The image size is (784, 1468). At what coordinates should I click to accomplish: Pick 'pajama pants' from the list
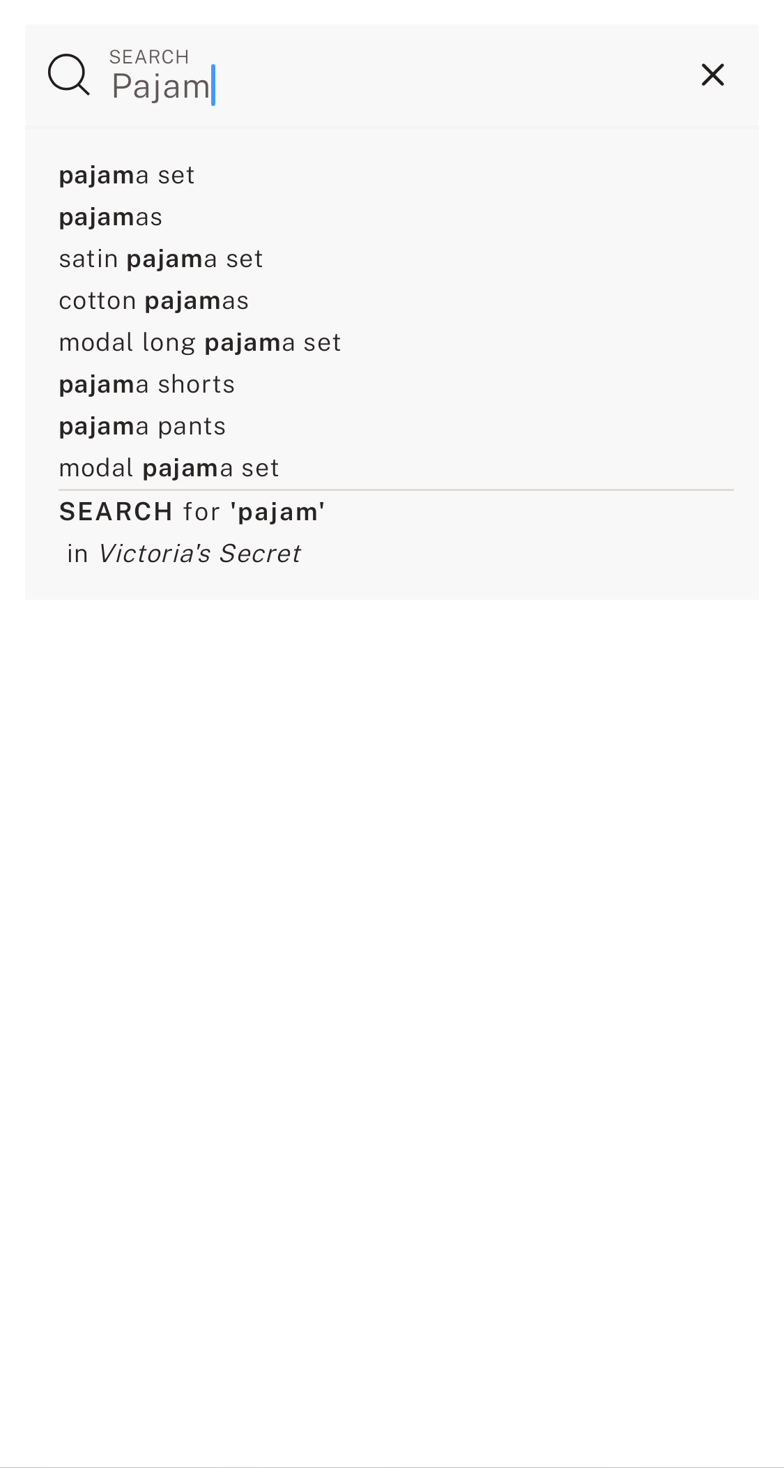click(141, 425)
